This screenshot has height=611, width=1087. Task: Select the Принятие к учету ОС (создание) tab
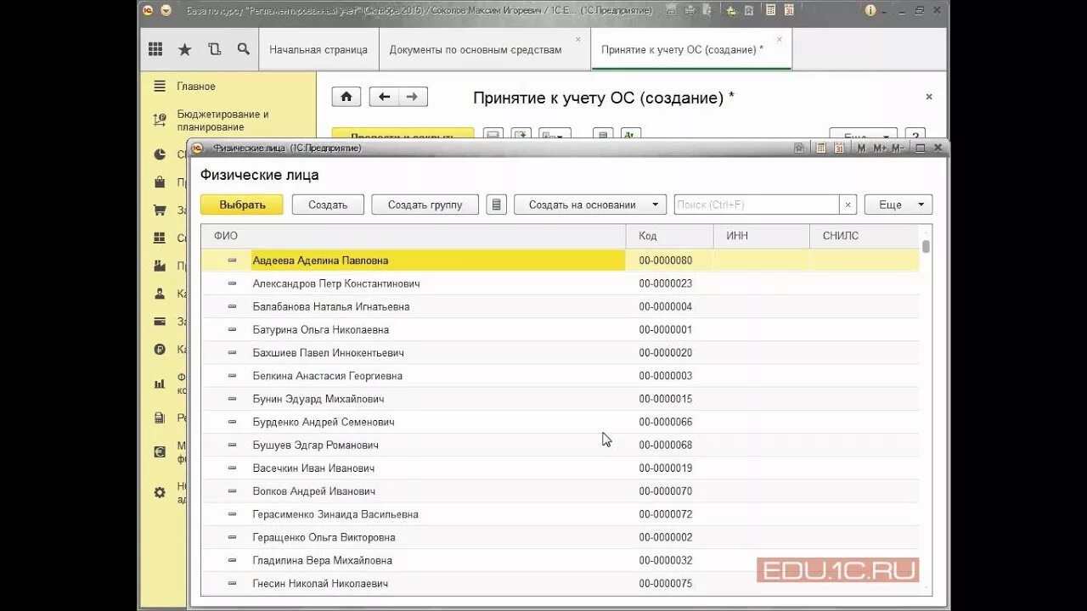682,49
